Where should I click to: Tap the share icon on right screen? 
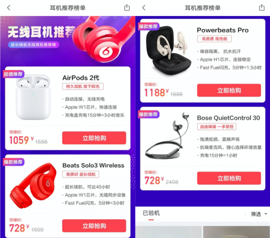262,8
